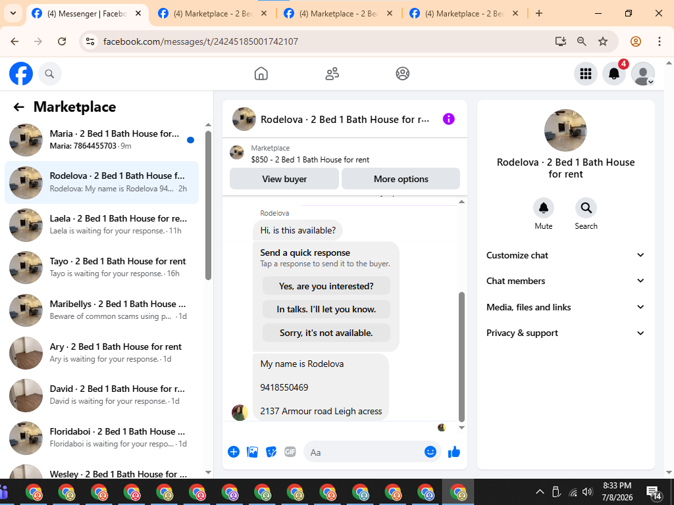
Task: Open the notifications bell with badge 4
Action: click(x=614, y=74)
